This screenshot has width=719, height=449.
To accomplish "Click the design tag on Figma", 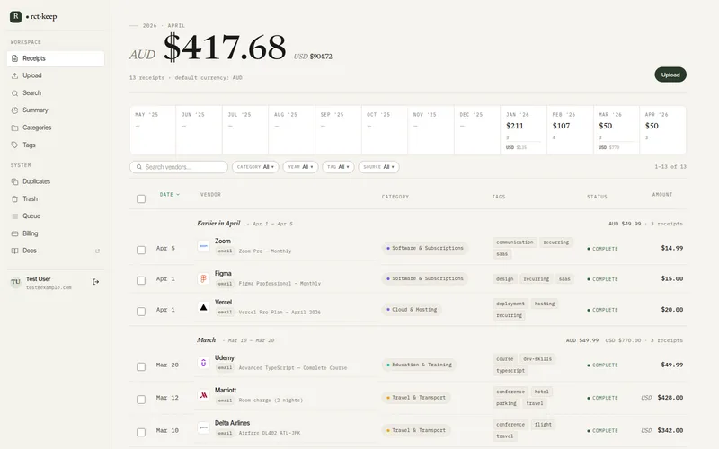I will [x=504, y=279].
